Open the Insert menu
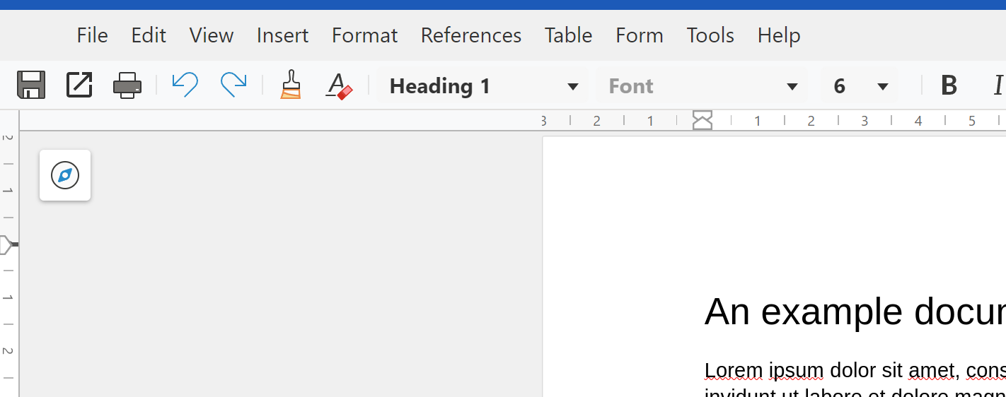This screenshot has height=397, width=1006. 282,35
